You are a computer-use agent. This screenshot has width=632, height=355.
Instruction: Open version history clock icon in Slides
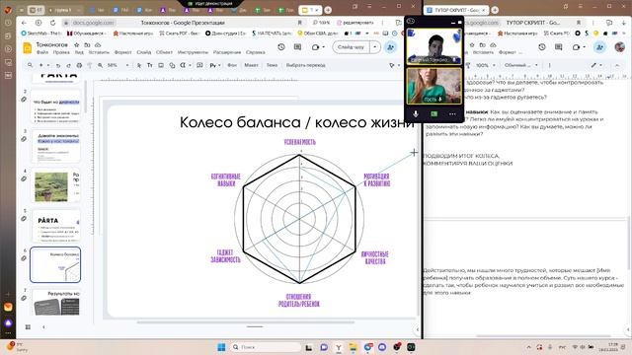(x=281, y=47)
